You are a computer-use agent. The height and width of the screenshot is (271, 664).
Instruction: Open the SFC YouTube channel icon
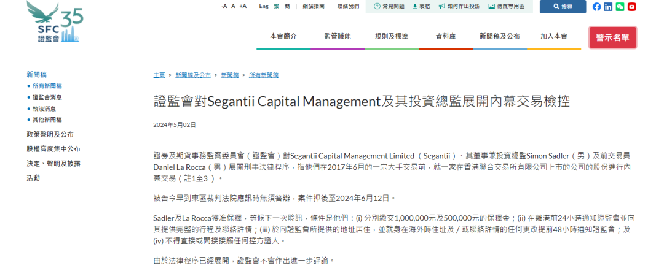tap(632, 6)
